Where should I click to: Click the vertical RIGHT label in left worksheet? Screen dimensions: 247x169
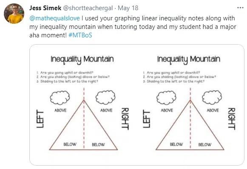(x=125, y=119)
